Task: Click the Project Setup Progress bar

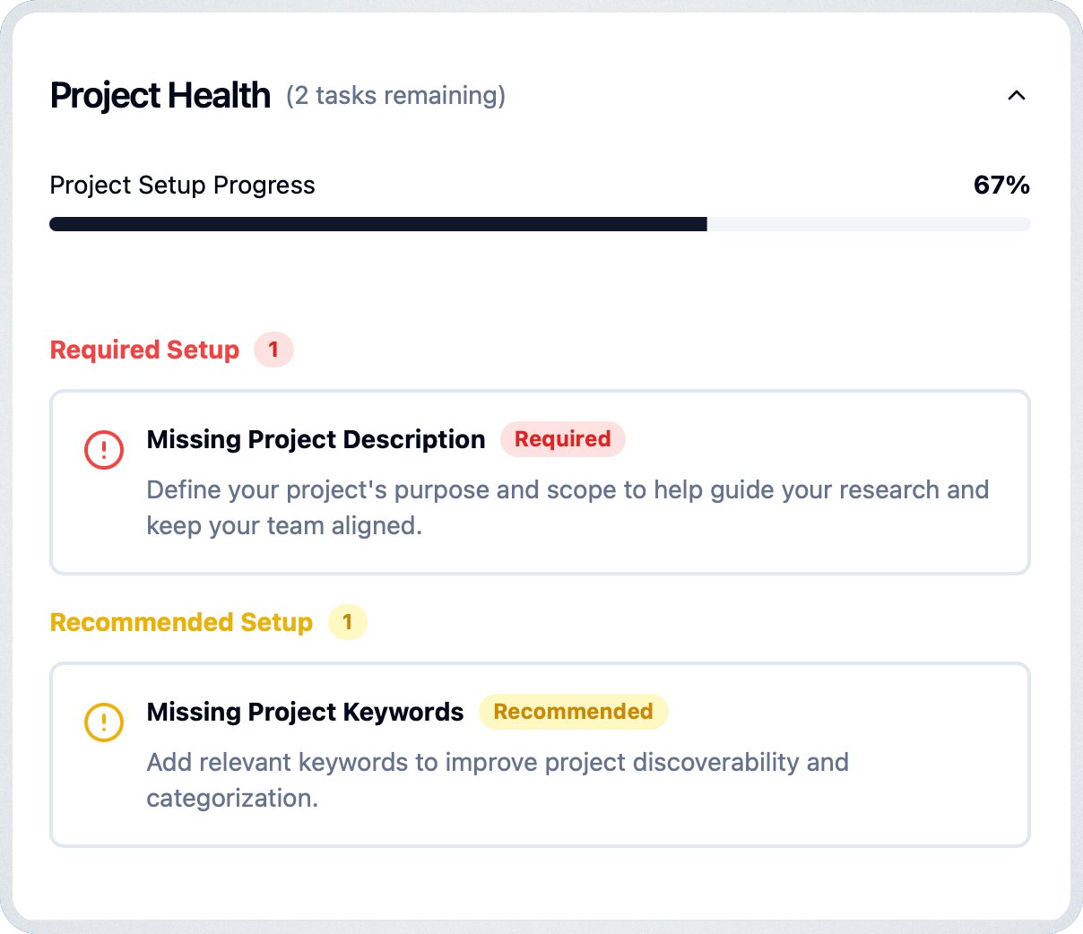Action: click(x=540, y=224)
